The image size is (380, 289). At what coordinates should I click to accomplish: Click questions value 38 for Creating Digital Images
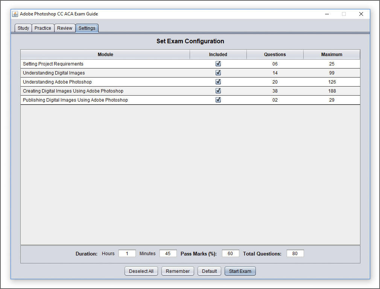pyautogui.click(x=275, y=91)
